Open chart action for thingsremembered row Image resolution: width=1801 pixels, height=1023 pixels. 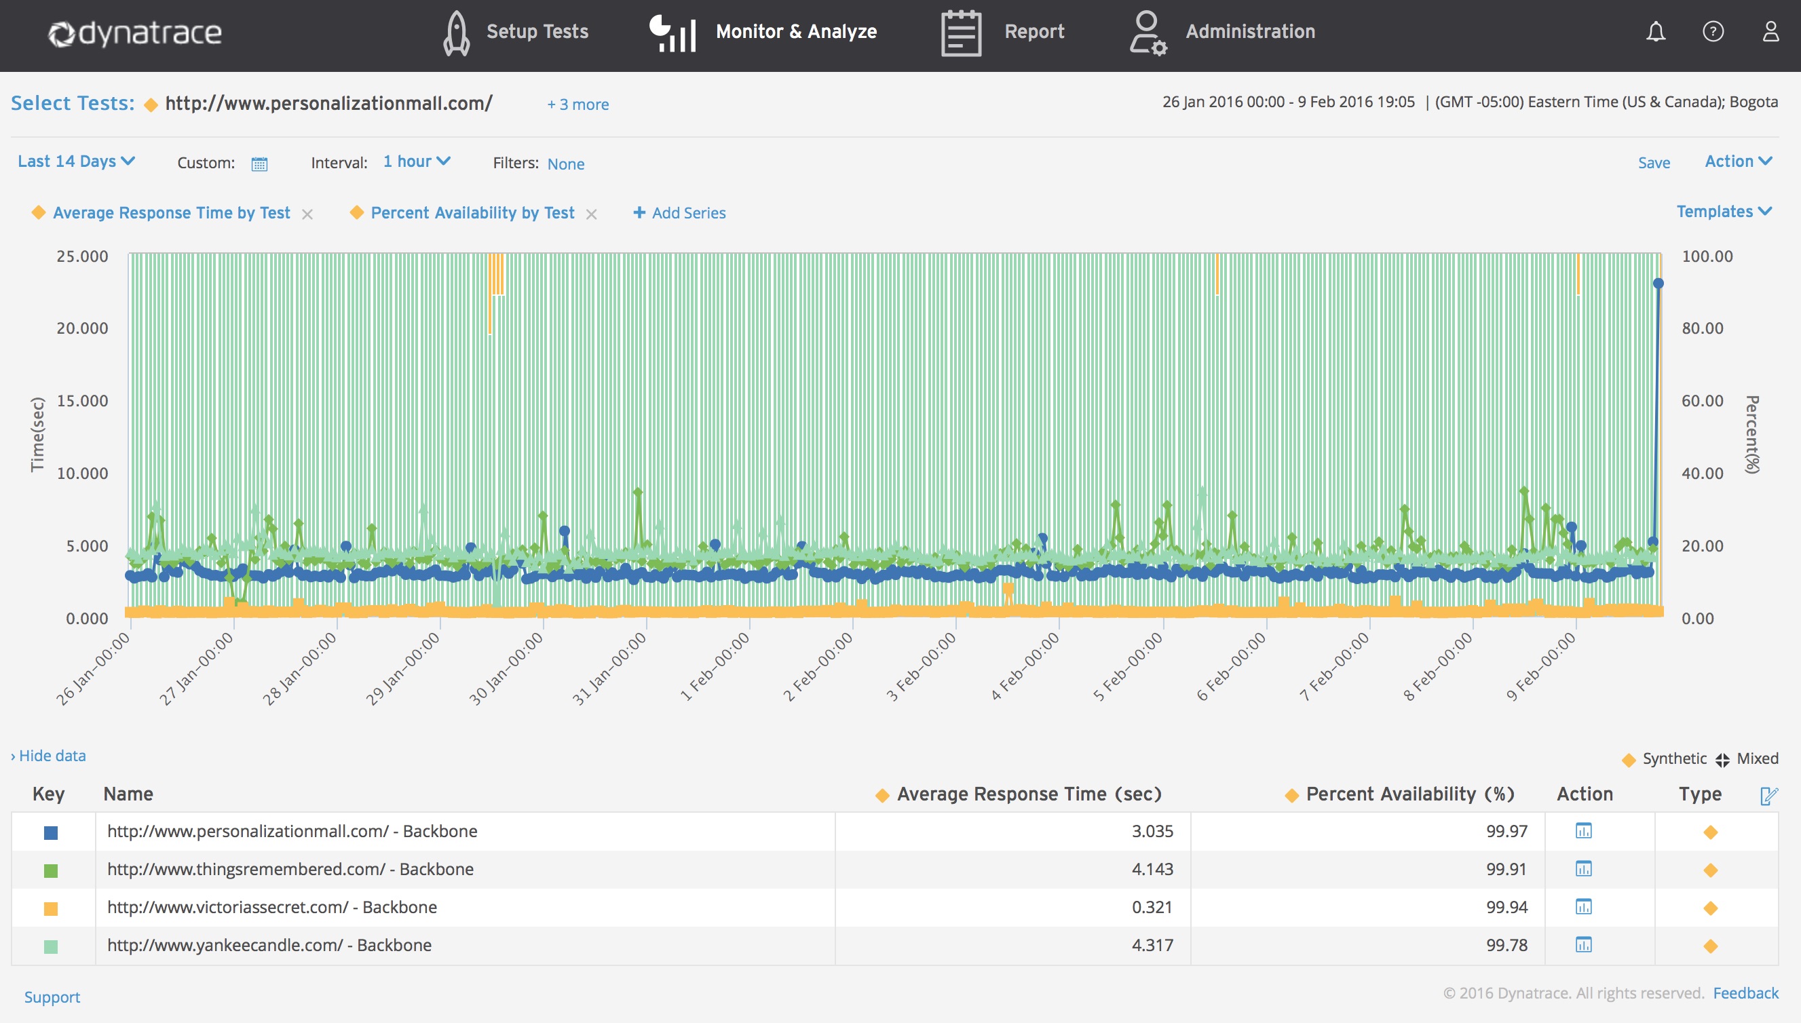point(1584,869)
